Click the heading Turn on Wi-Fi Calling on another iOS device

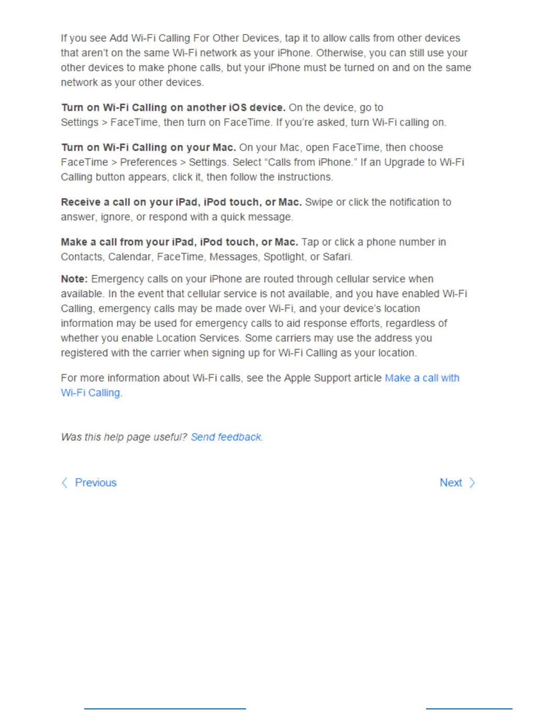[x=173, y=107]
